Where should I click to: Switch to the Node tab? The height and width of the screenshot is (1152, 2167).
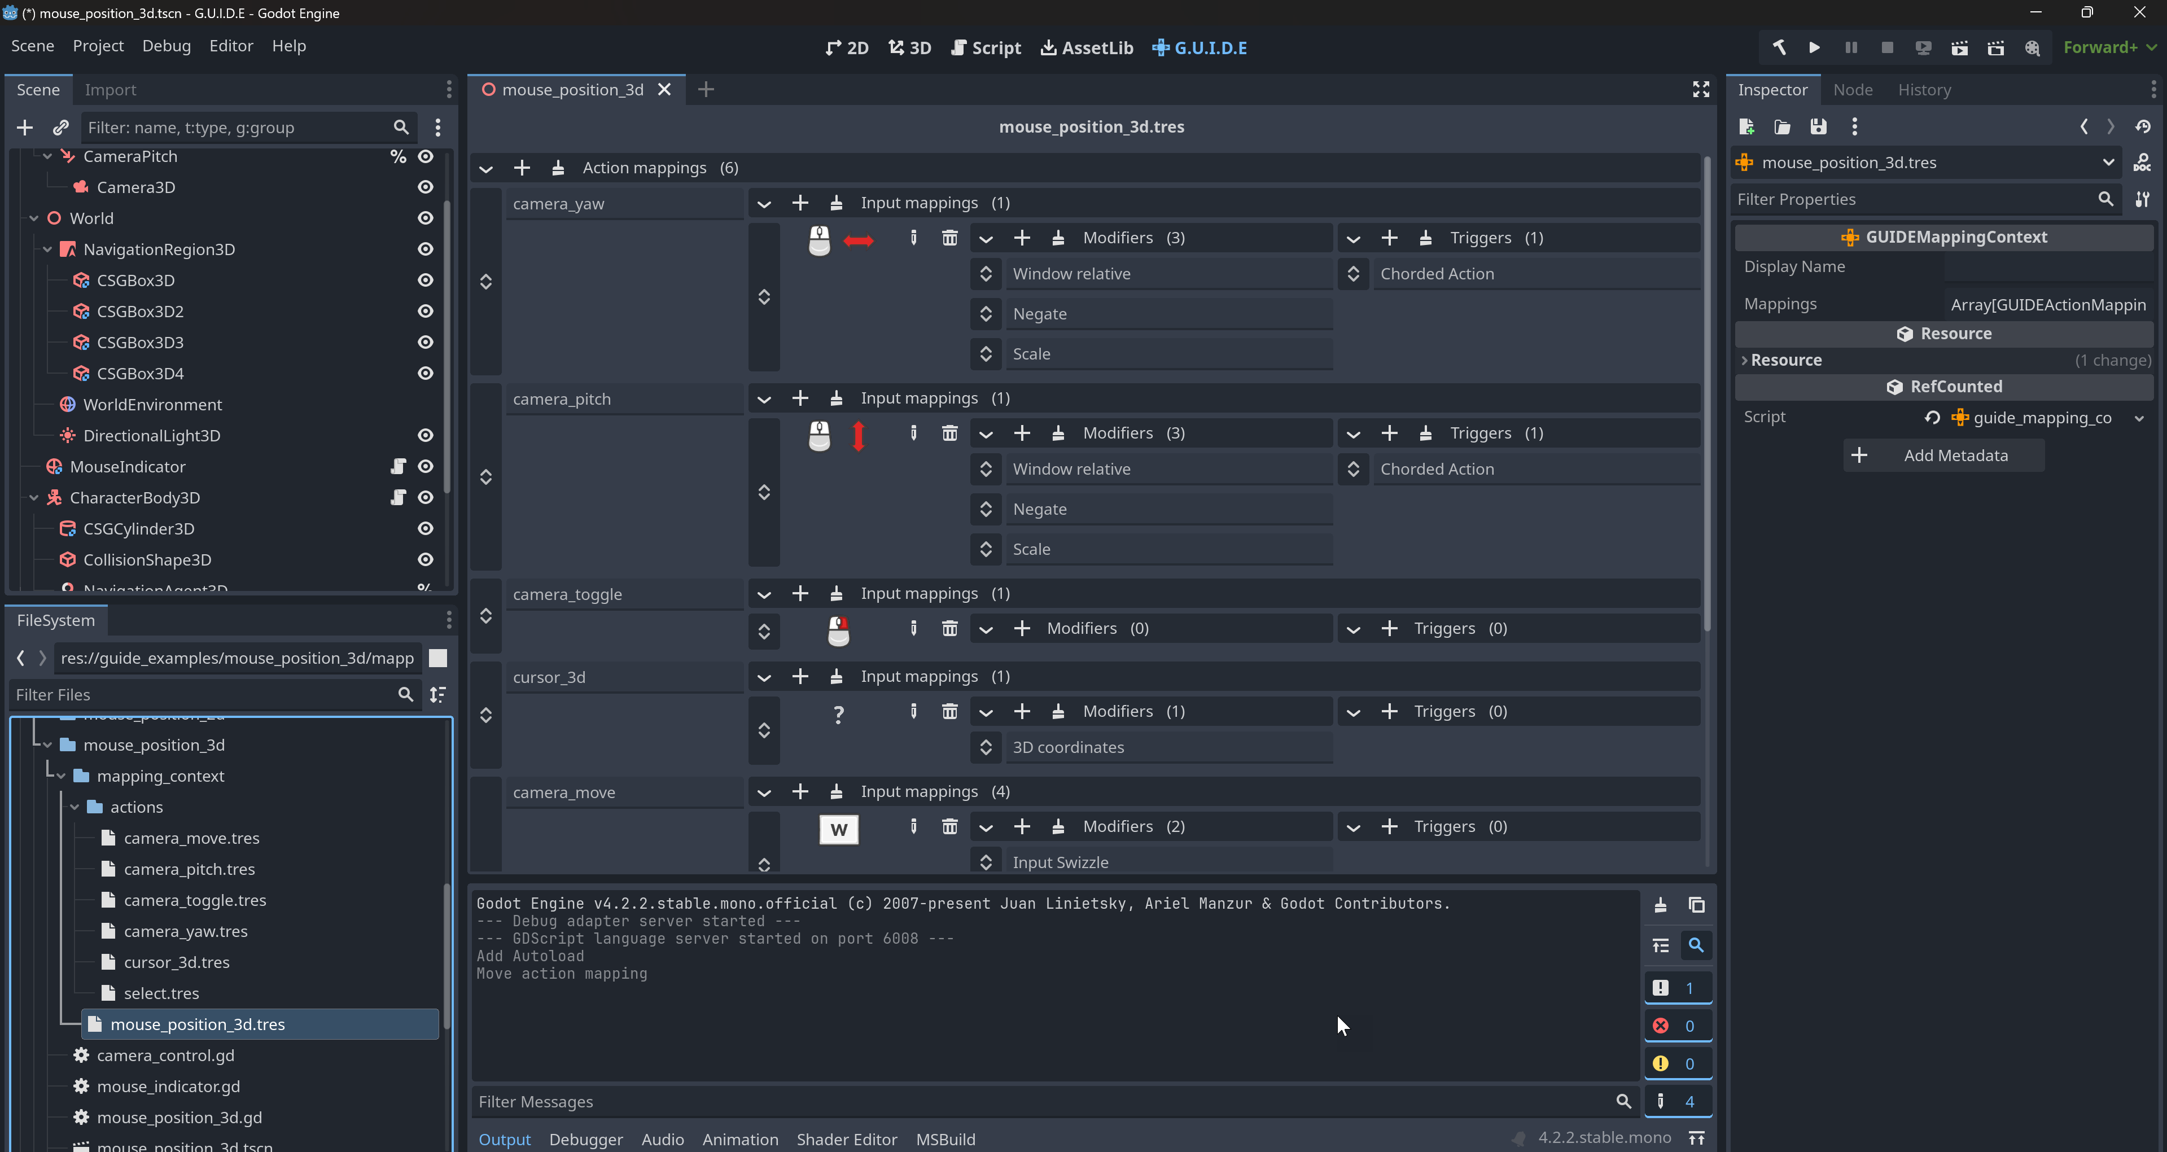coord(1853,90)
